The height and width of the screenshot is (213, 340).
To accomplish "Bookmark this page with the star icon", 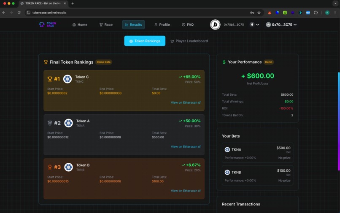I will click(259, 13).
